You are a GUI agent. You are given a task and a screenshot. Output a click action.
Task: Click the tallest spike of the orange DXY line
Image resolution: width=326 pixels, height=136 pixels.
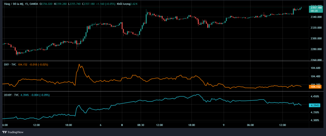tap(79, 65)
